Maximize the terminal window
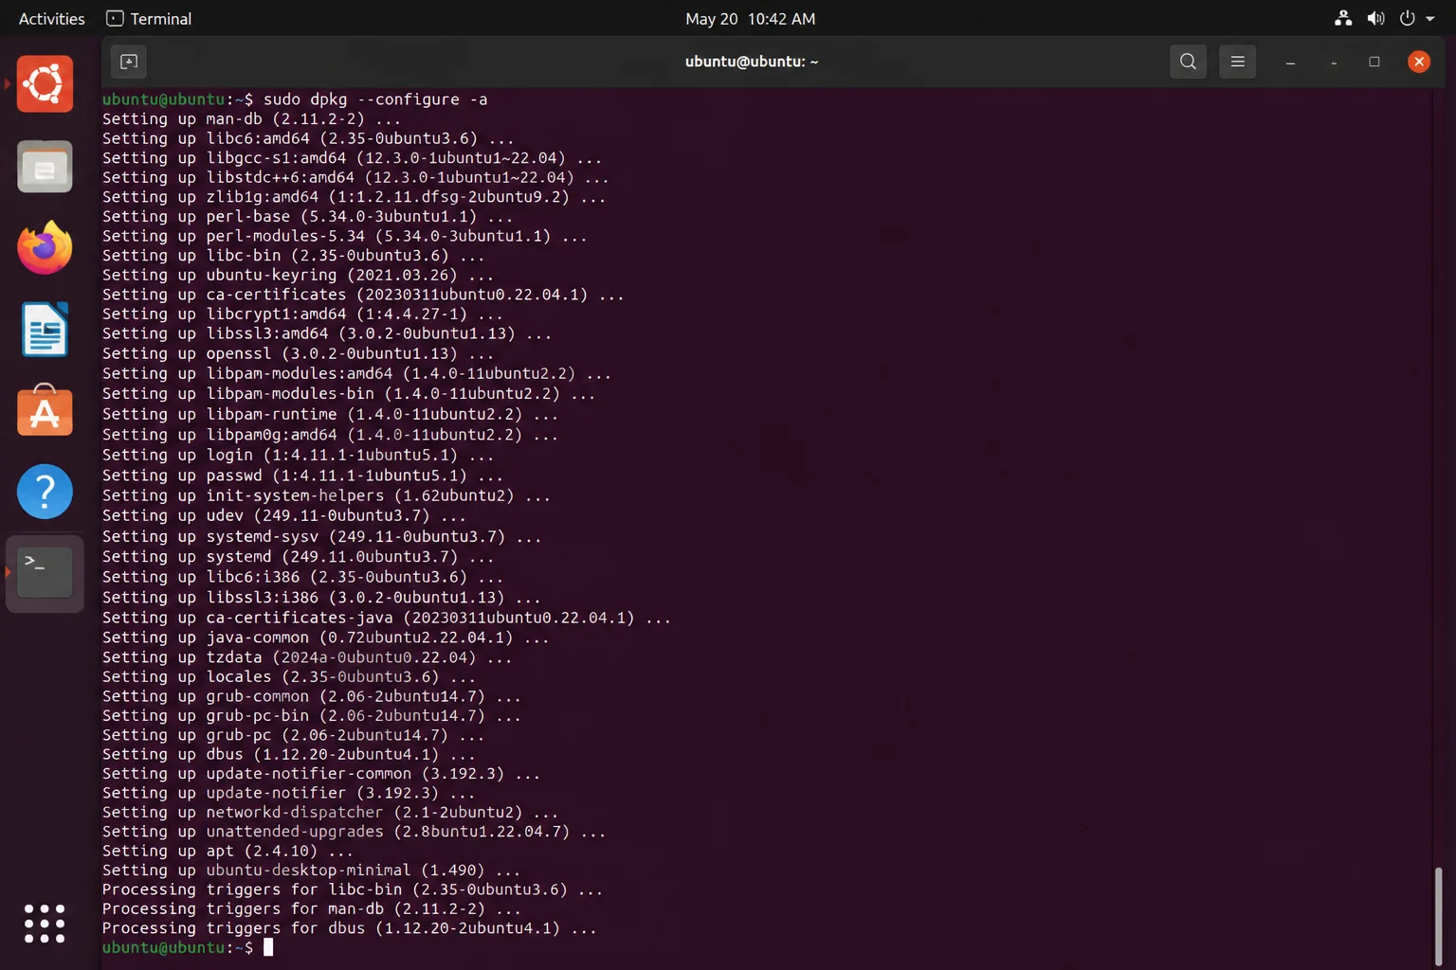The image size is (1456, 970). pyautogui.click(x=1374, y=62)
